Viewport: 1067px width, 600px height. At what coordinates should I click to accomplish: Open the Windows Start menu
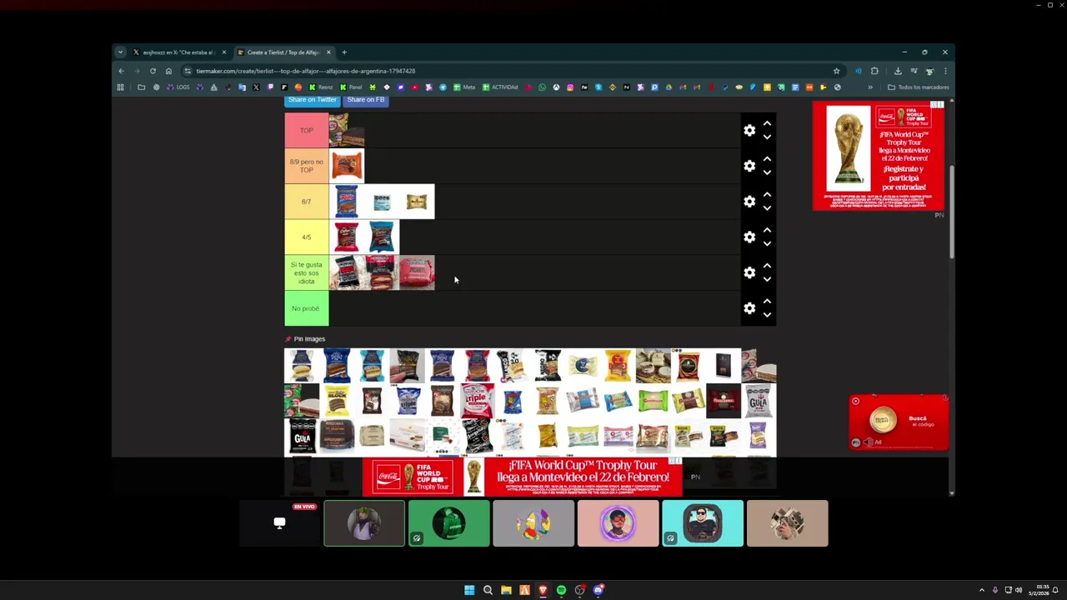469,590
